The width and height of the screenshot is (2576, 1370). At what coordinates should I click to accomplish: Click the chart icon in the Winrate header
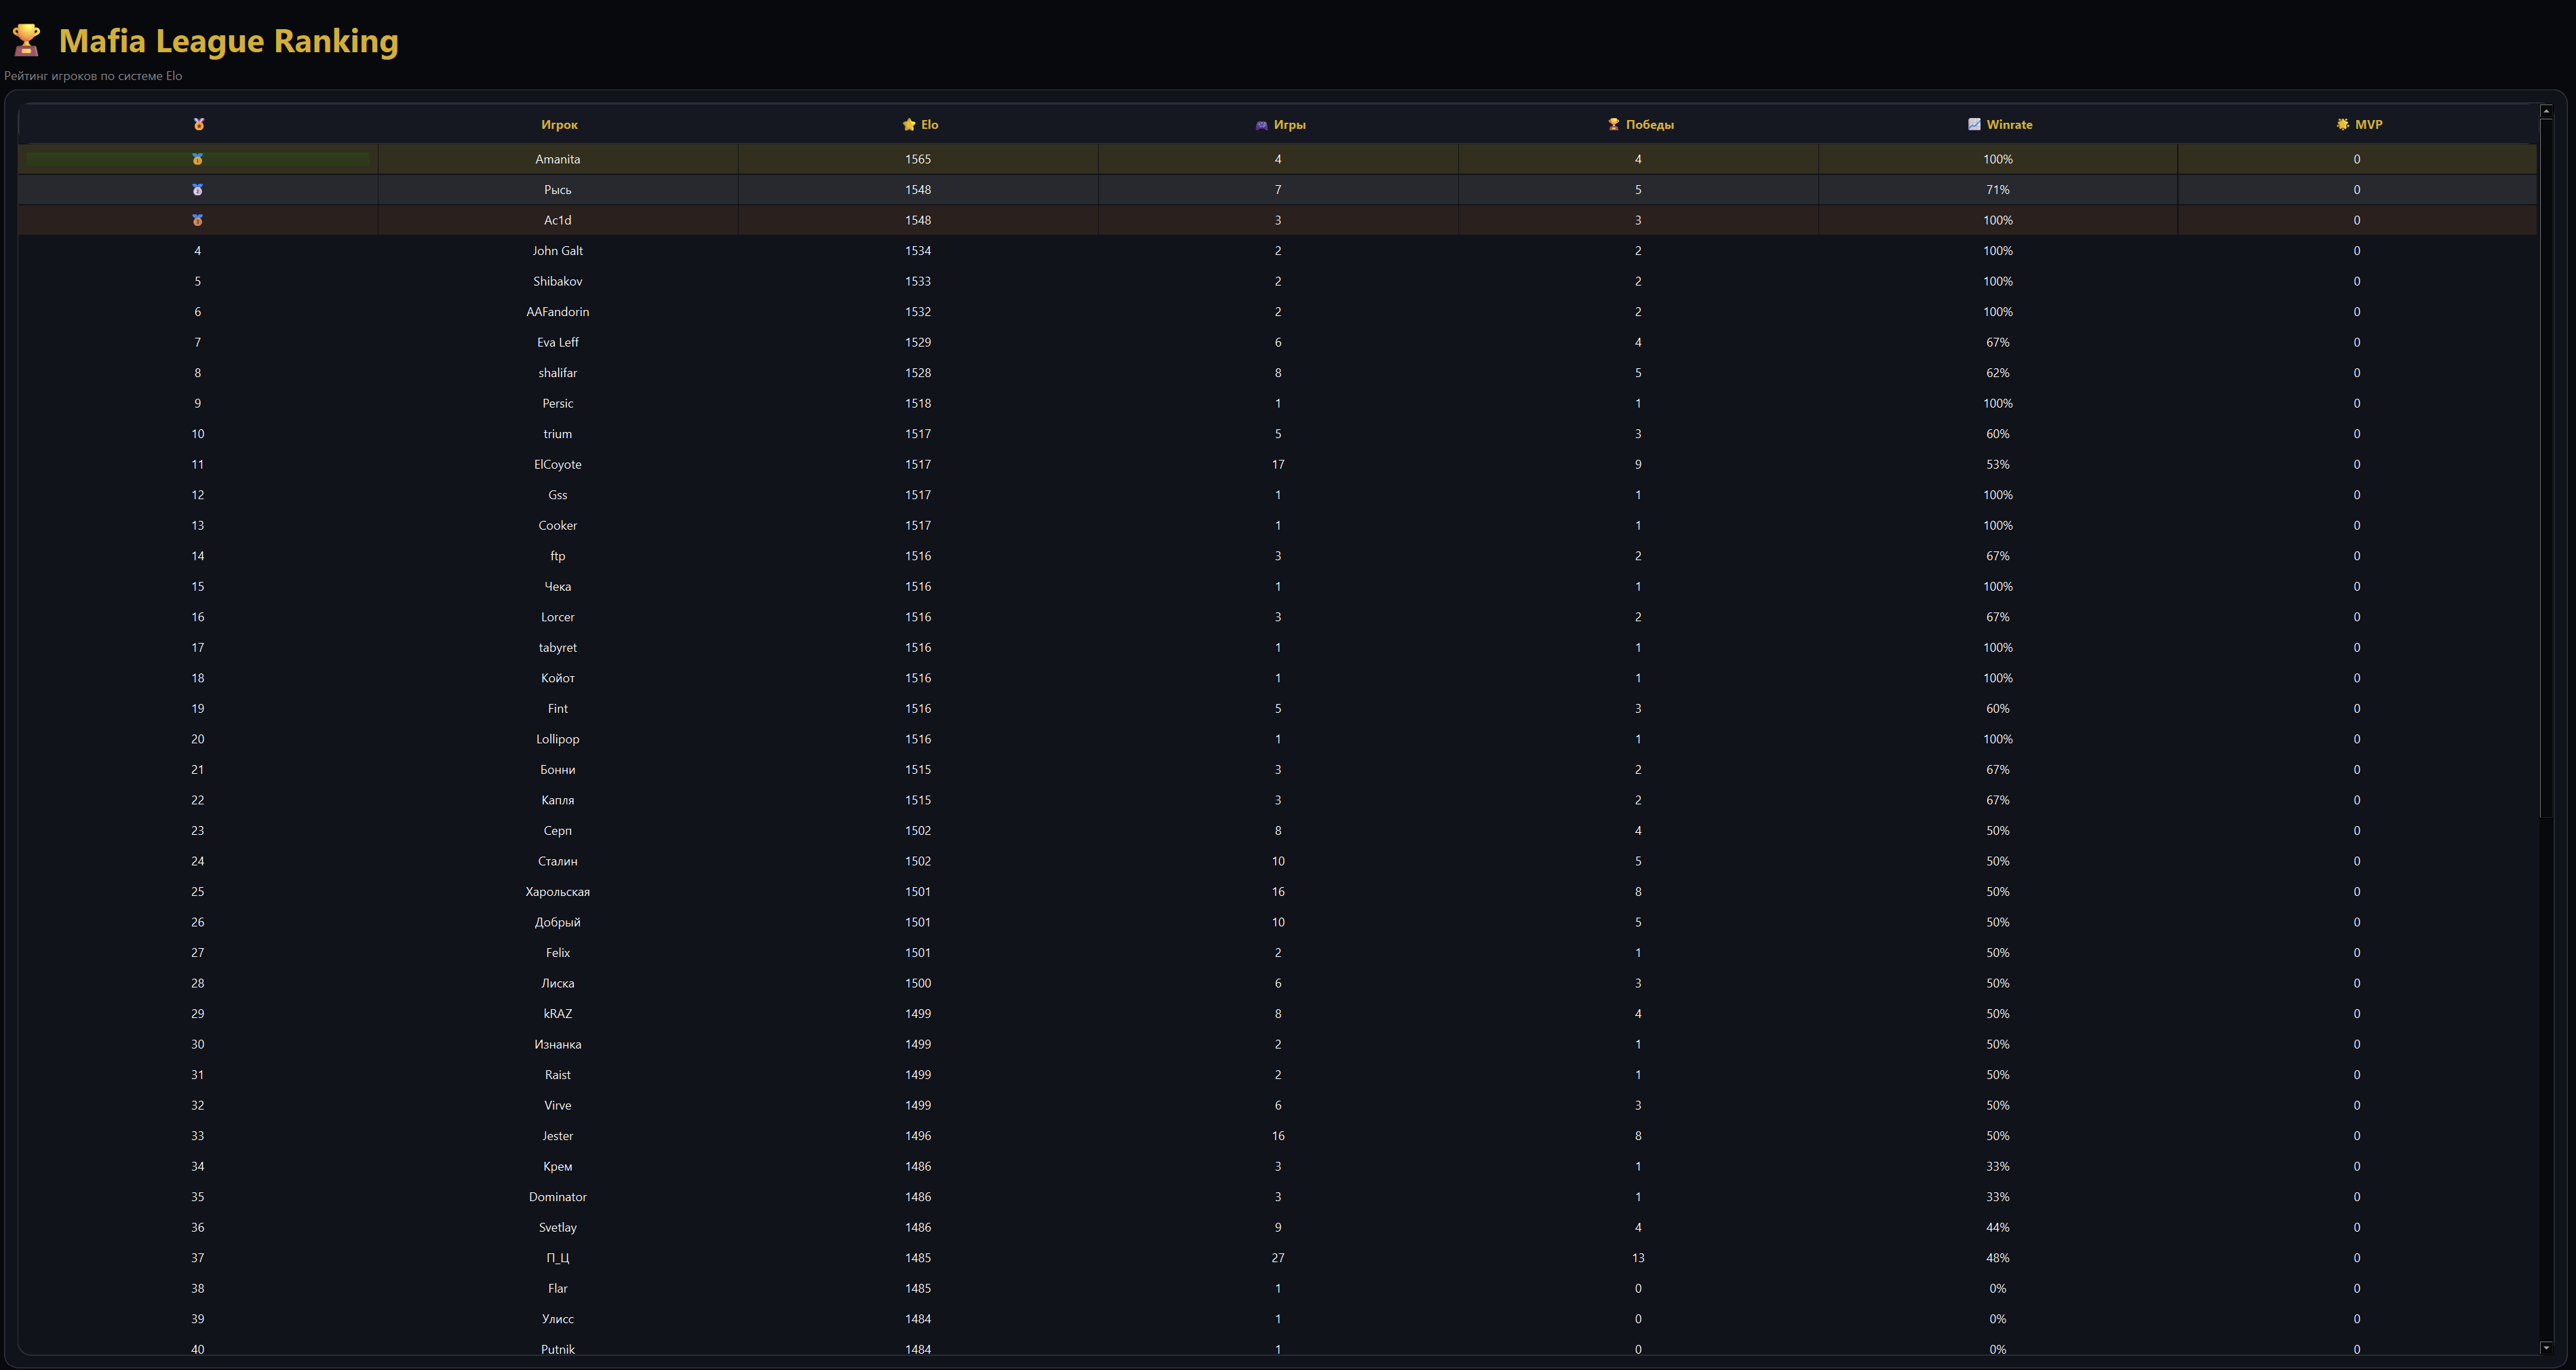tap(1973, 124)
